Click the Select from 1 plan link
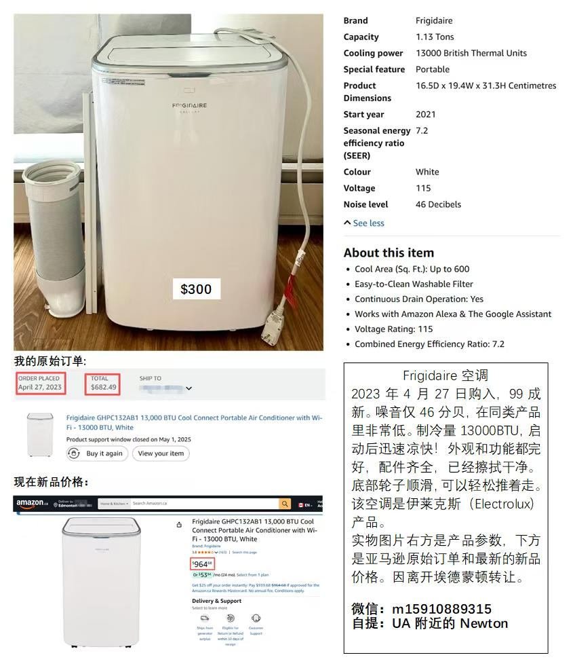Screen dimensions: 575x668 coord(252,575)
